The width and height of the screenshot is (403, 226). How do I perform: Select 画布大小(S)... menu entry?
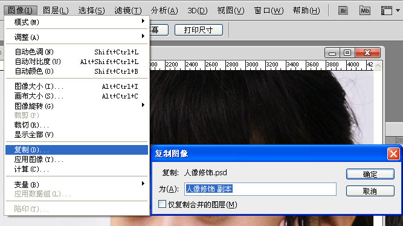pyautogui.click(x=77, y=96)
